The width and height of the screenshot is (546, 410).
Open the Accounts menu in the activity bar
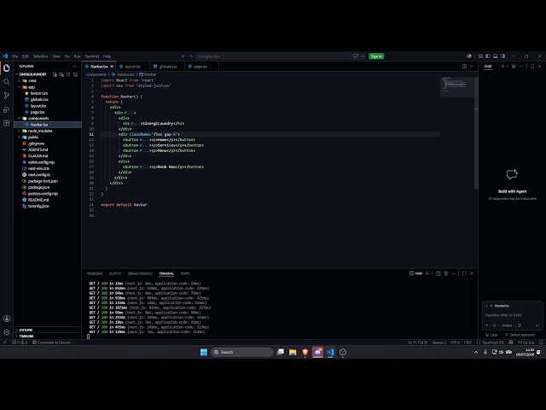(x=7, y=319)
